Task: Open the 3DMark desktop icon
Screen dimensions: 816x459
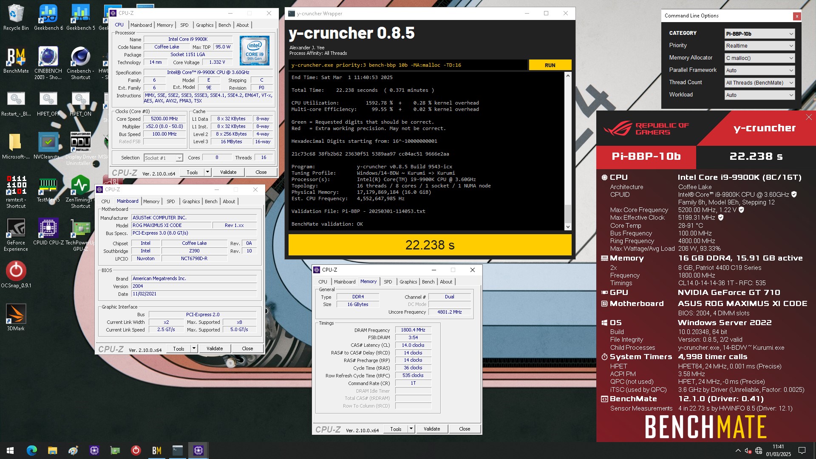Action: [x=16, y=317]
